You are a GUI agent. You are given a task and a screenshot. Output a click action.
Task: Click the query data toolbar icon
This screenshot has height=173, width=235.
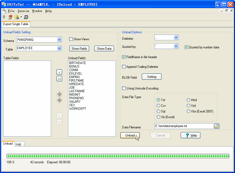(x=26, y=17)
